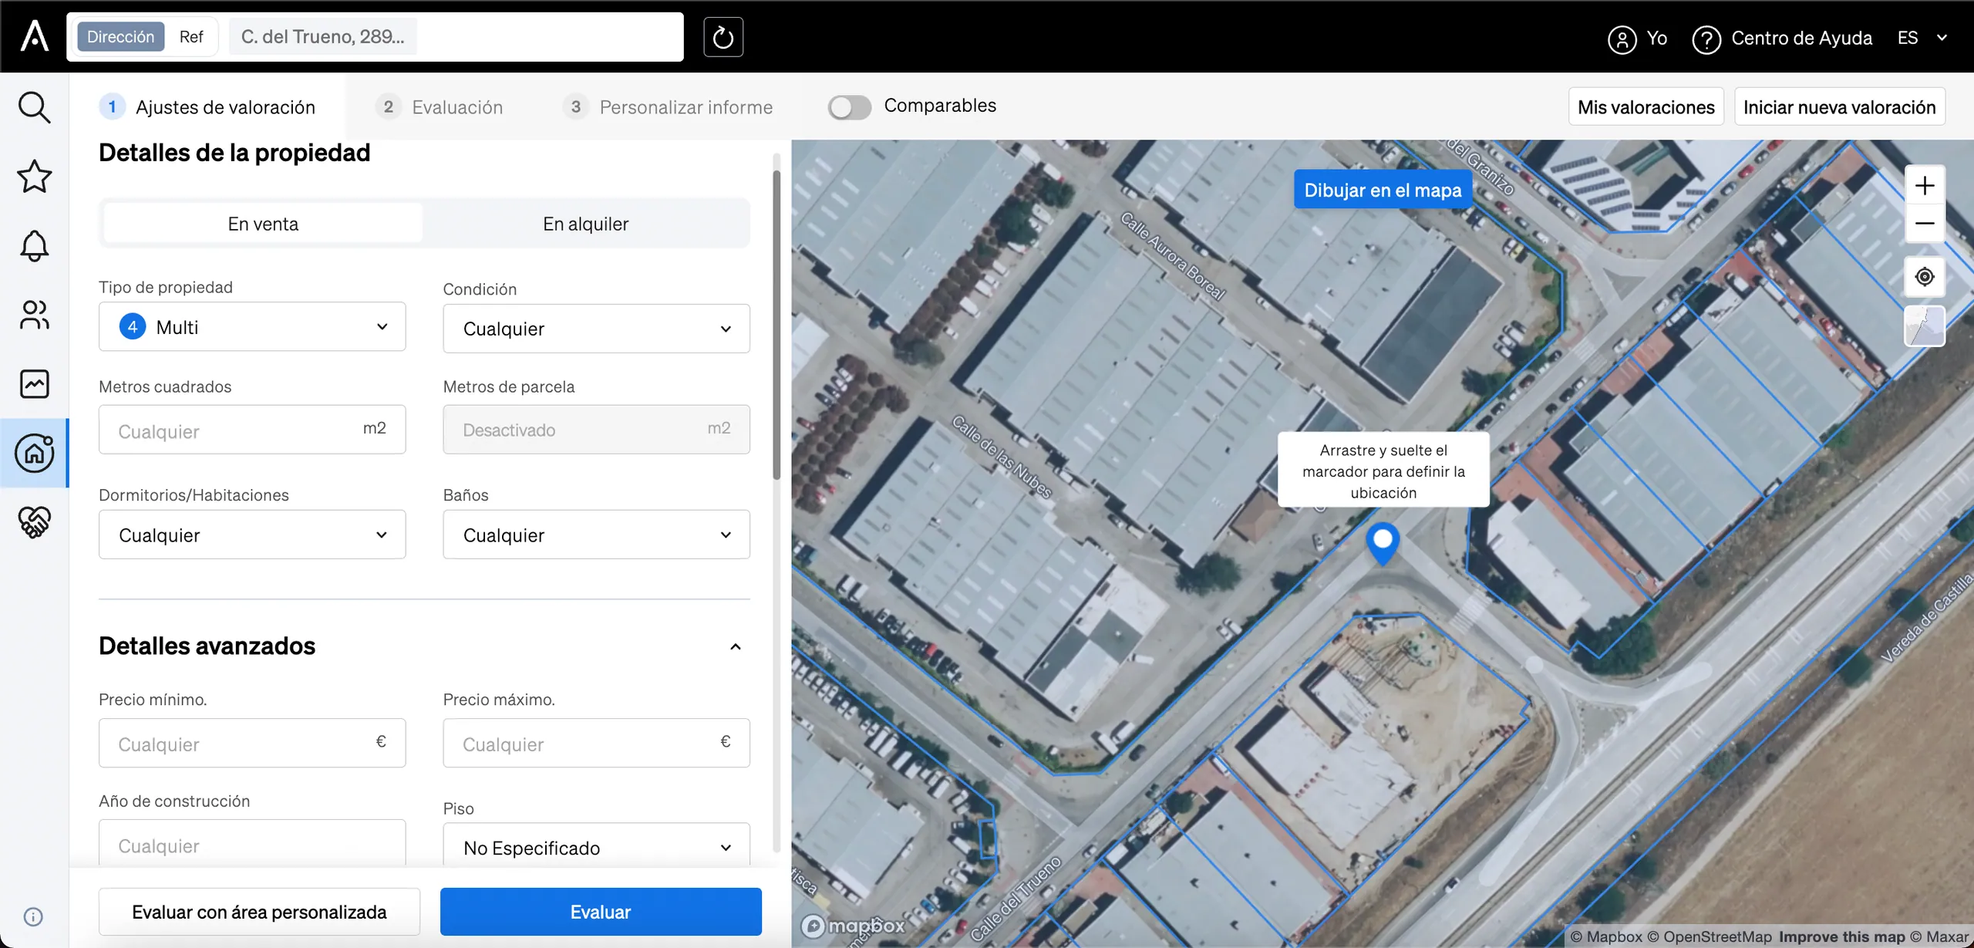Open favorites star in sidebar
The image size is (1974, 948).
pos(34,177)
